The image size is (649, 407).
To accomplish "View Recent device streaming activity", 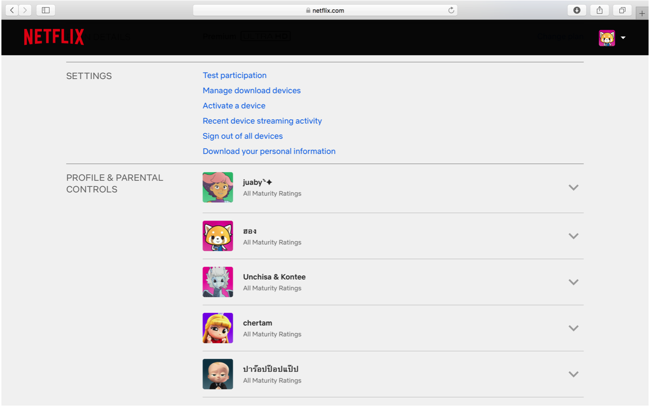I will [262, 121].
